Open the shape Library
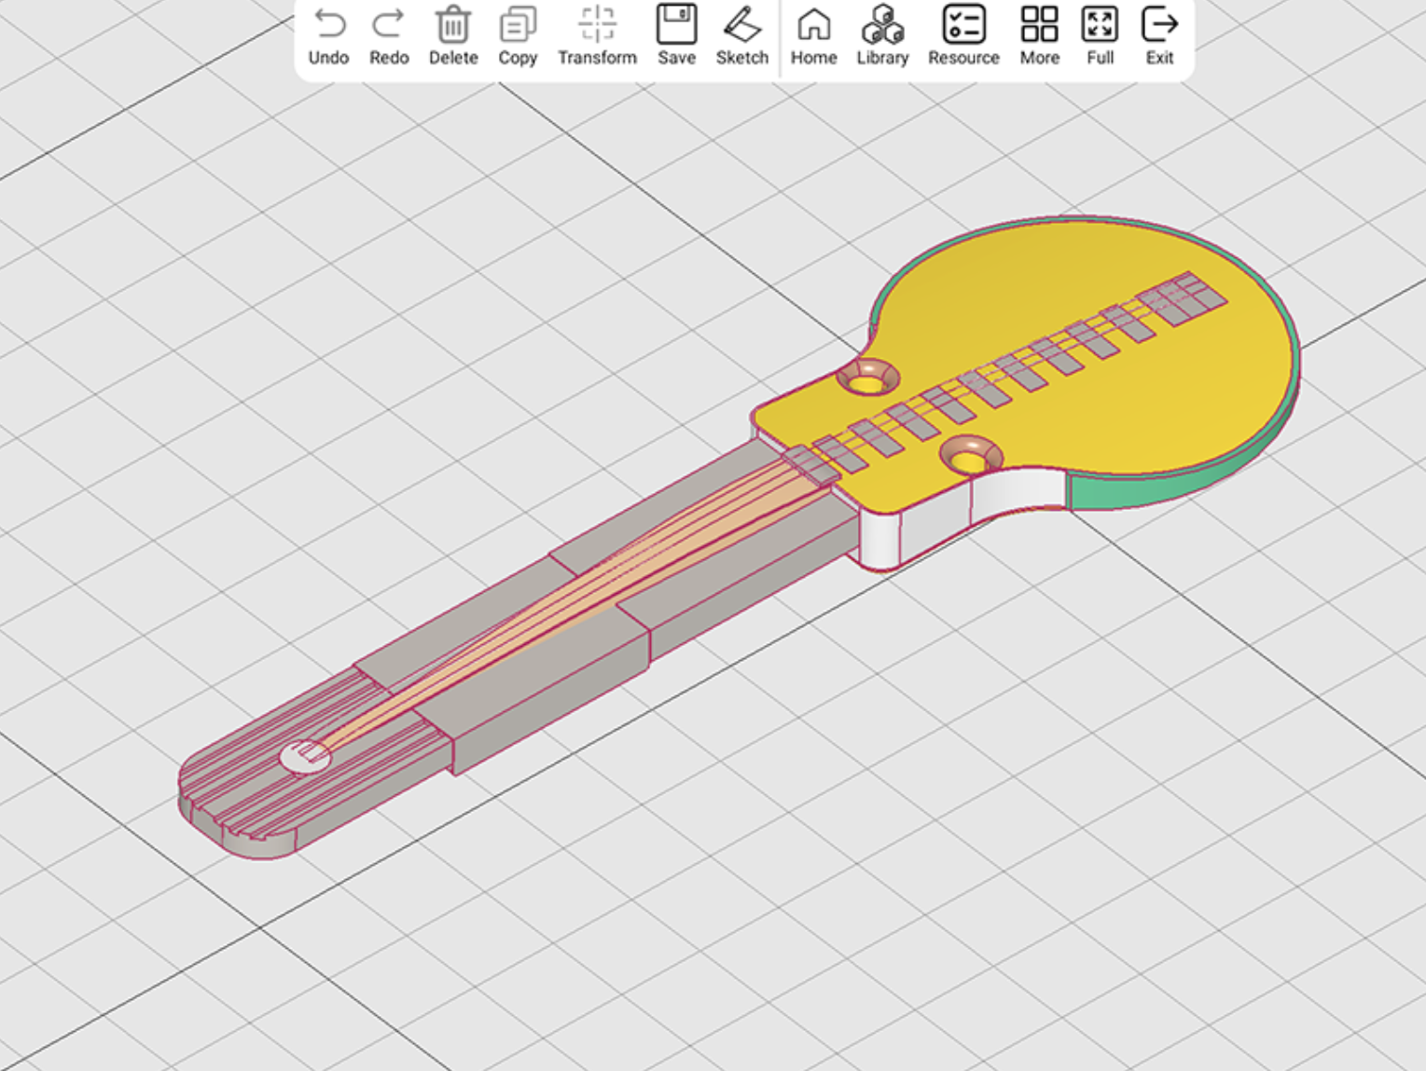 pos(882,25)
